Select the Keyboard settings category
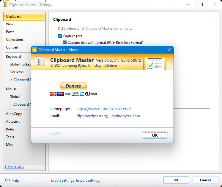Screen dimensions: 222x187 pos(13,57)
